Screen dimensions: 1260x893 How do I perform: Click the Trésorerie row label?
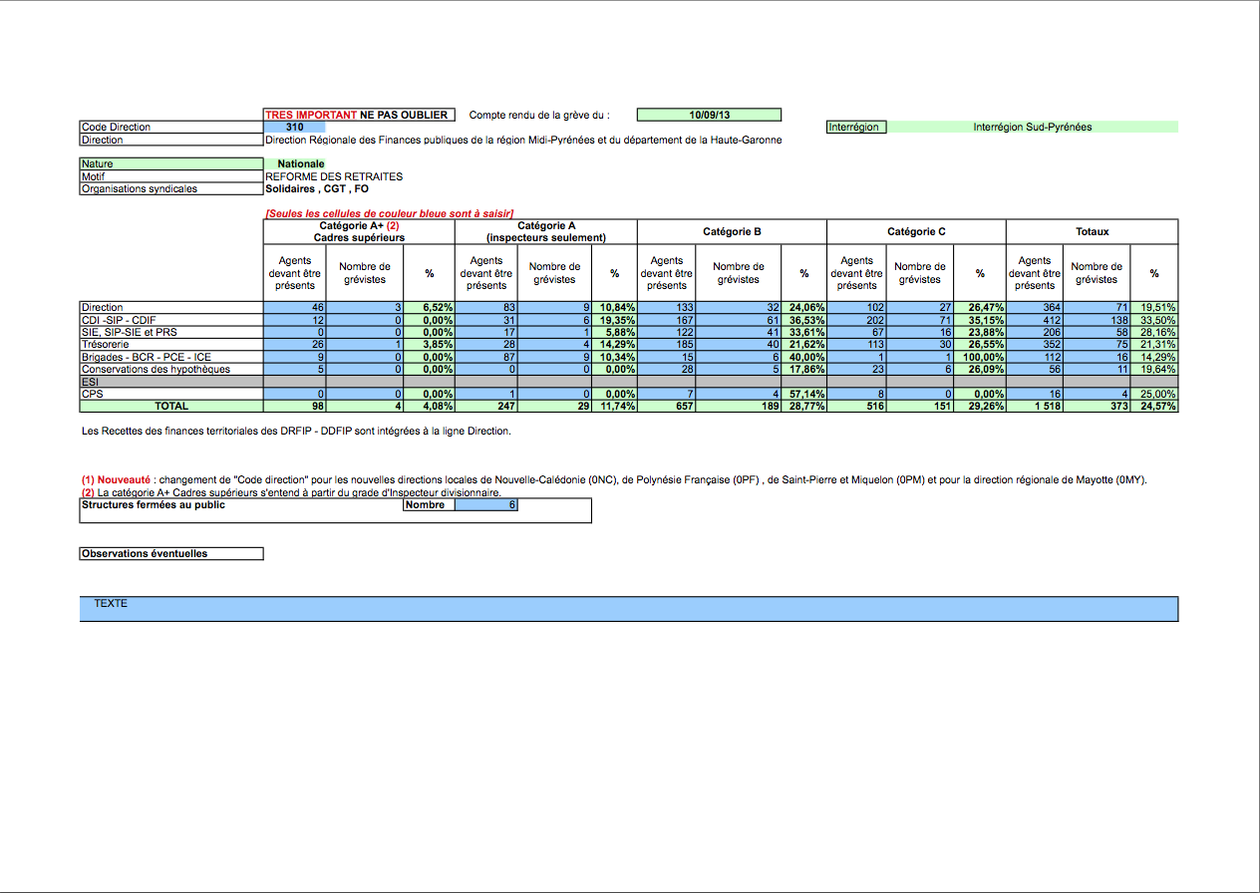coord(171,345)
